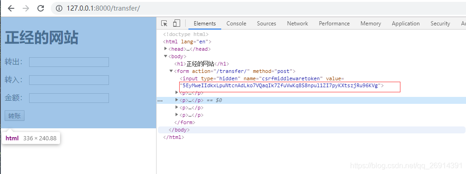Switch to the Elements tab

(205, 24)
